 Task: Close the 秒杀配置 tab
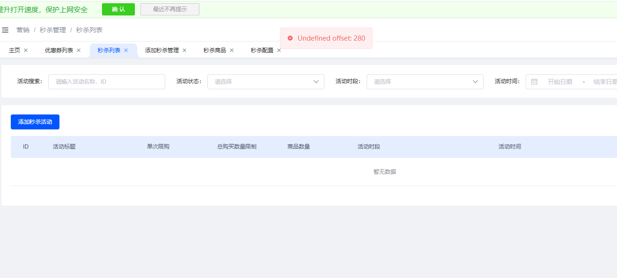coord(279,50)
